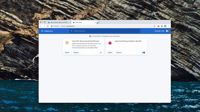The image size is (200, 112).
Task: Close the first tab (track URL)
Action: click(x=70, y=22)
